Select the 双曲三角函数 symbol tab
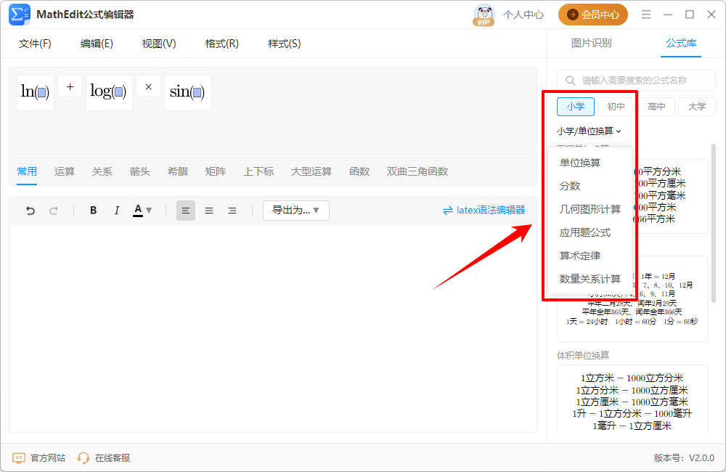Screen dimensions: 726x472 point(417,172)
